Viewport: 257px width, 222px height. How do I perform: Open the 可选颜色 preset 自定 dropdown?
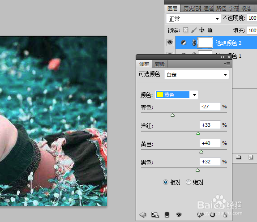click(x=197, y=75)
